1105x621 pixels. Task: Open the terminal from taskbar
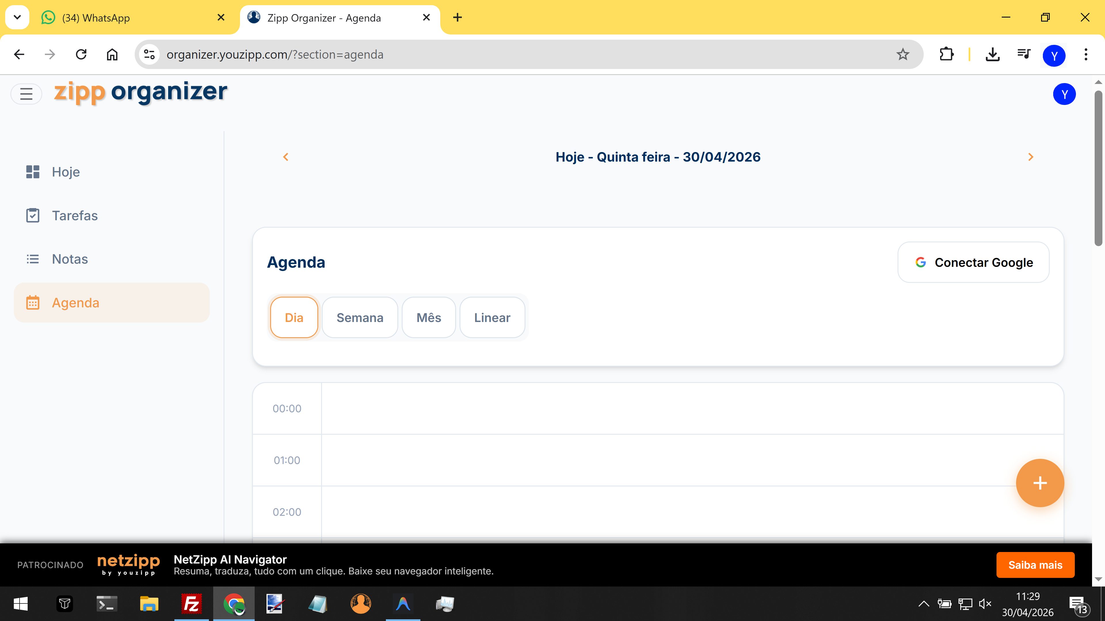[x=106, y=604]
